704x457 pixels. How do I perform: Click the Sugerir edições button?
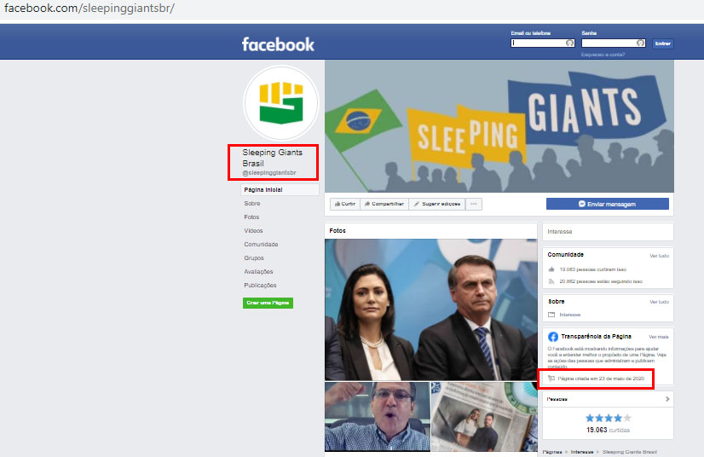point(437,204)
